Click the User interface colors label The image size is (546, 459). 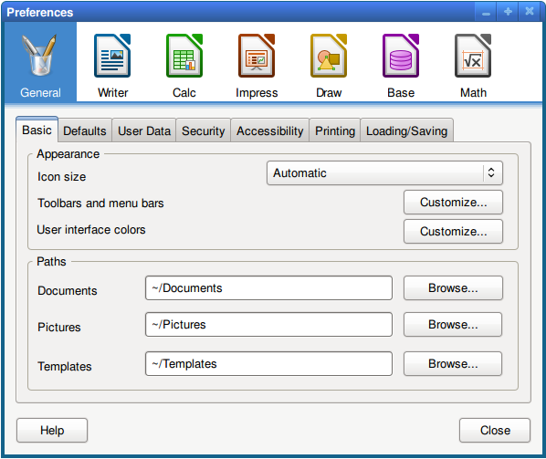(91, 230)
